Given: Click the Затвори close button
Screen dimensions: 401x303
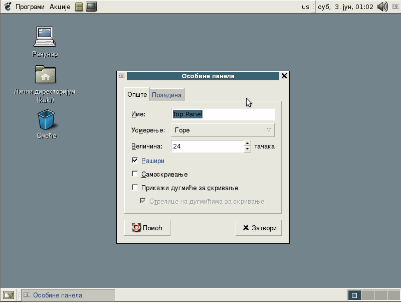Looking at the screenshot, I should [259, 228].
